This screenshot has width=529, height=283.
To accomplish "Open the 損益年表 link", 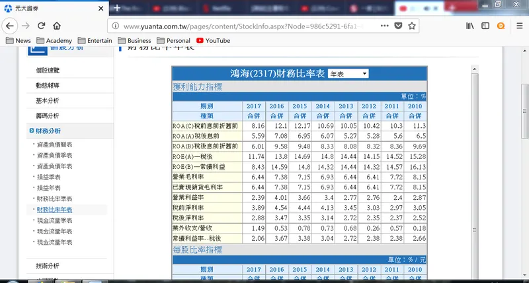I will coord(48,188).
